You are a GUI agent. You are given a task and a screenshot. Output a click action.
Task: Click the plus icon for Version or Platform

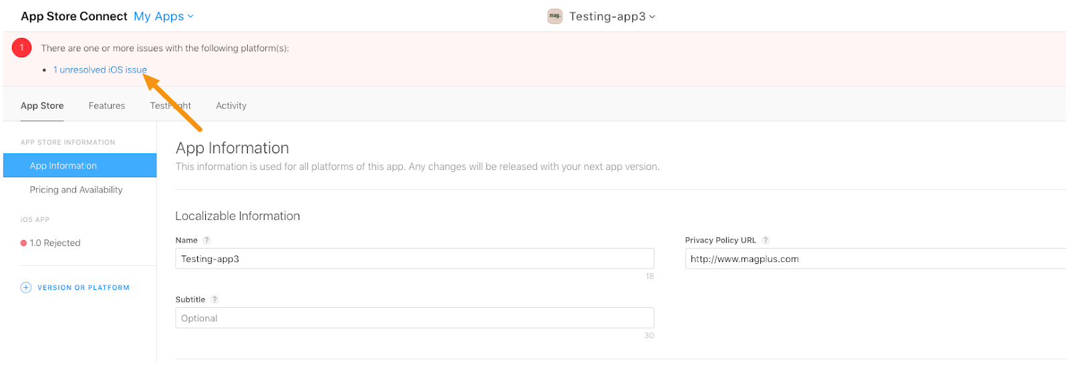26,287
